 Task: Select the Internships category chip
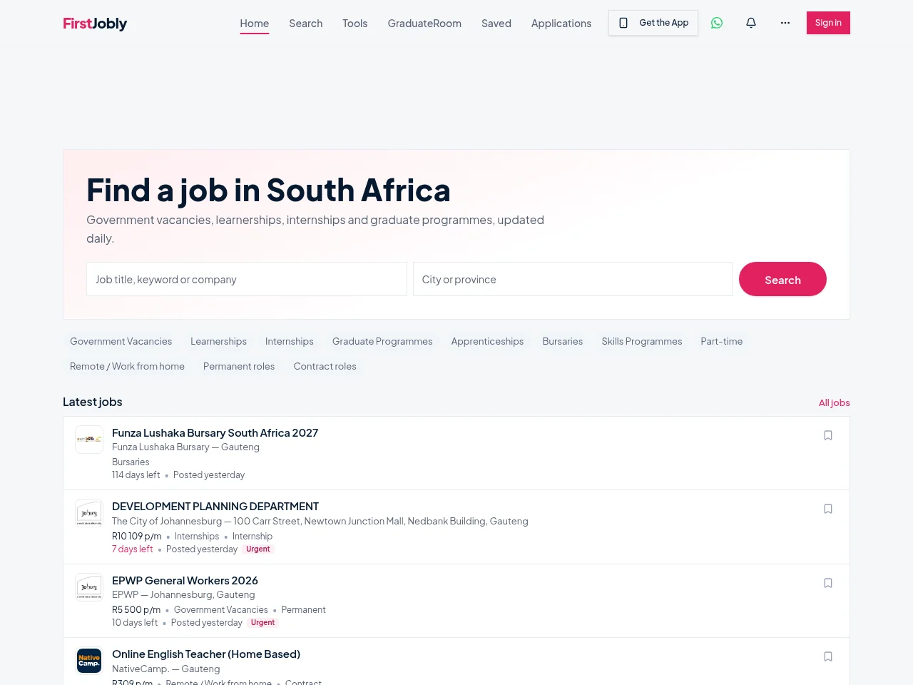(290, 341)
